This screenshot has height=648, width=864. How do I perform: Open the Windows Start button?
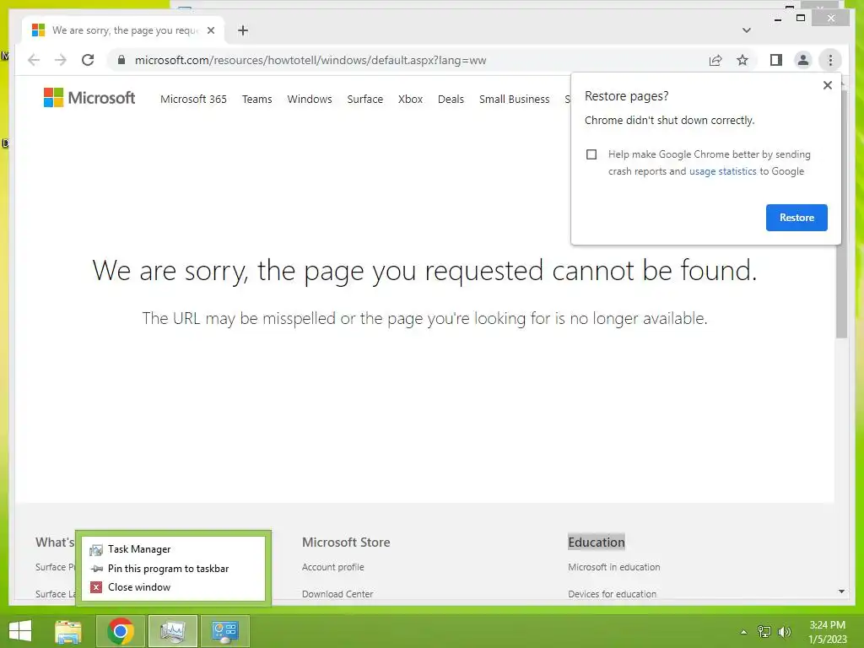(x=20, y=631)
